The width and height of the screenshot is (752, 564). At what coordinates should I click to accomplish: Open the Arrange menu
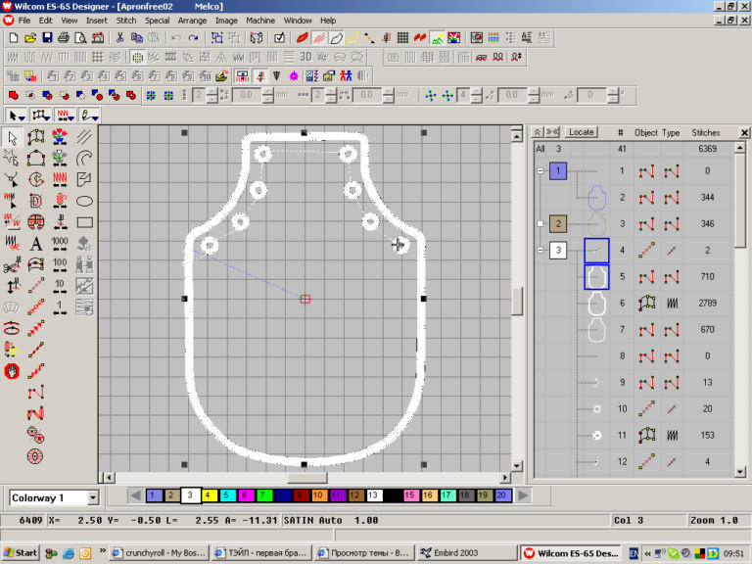(192, 20)
